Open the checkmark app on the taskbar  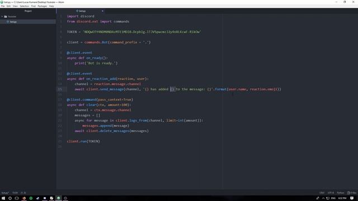click(37, 198)
